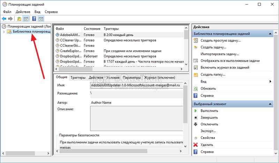Click Справка icon under selected item
The image size is (279, 163).
196,152
